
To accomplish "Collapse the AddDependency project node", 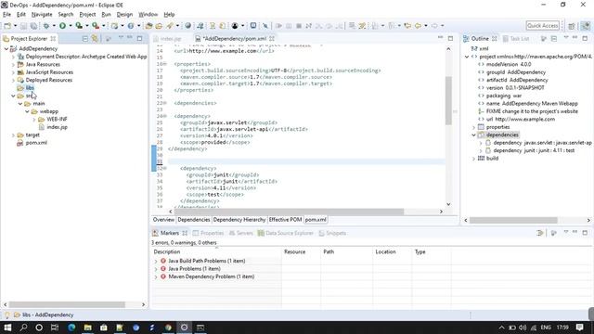I will coord(6,49).
